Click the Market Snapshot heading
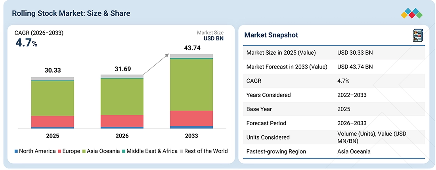This screenshot has width=436, height=170. tap(271, 35)
